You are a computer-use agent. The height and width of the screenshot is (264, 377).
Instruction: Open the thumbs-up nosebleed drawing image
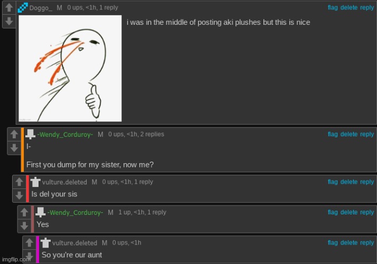(x=70, y=69)
